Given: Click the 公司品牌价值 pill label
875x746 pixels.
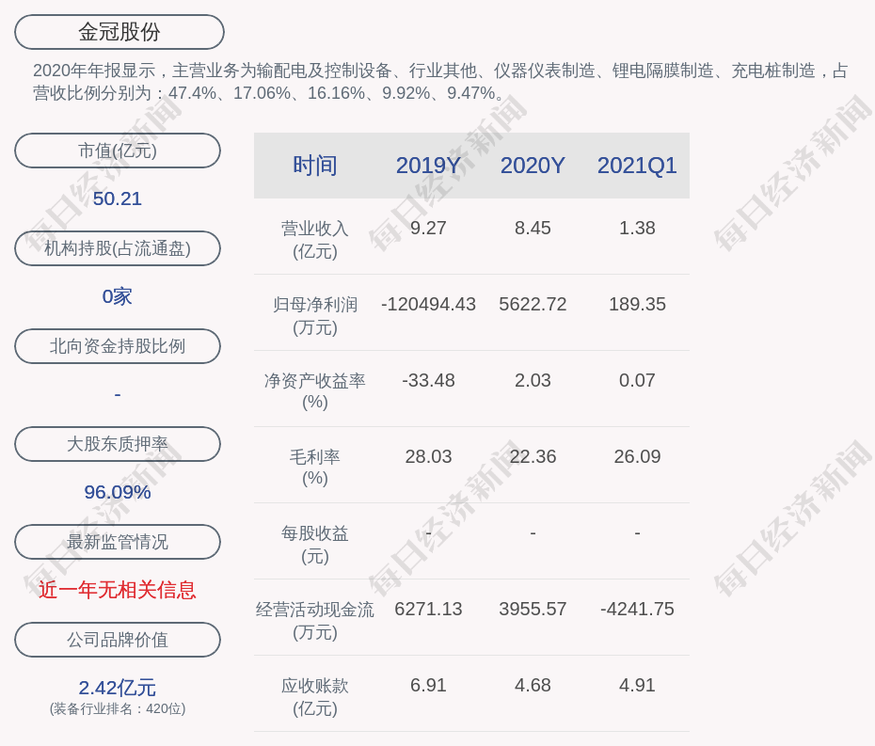Looking at the screenshot, I should (118, 640).
